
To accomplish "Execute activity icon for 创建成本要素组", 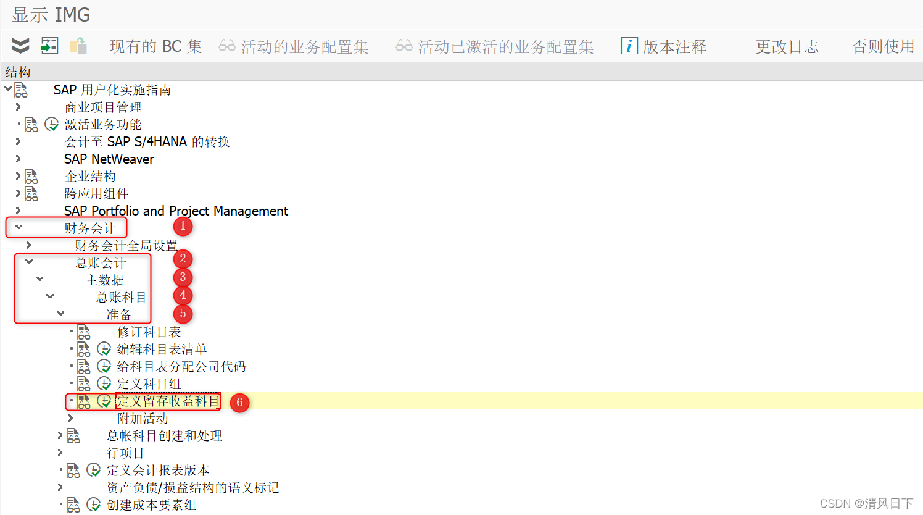I will point(94,505).
